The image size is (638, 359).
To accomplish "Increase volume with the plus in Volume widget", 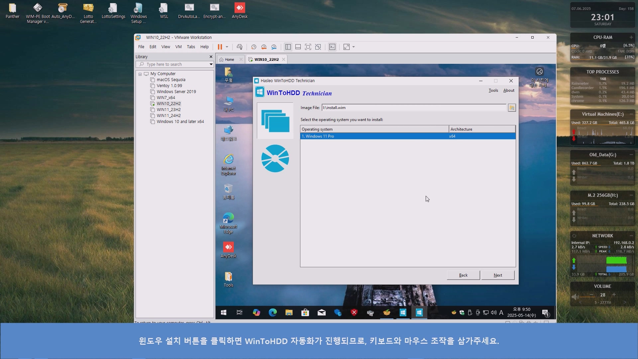I will point(614,295).
